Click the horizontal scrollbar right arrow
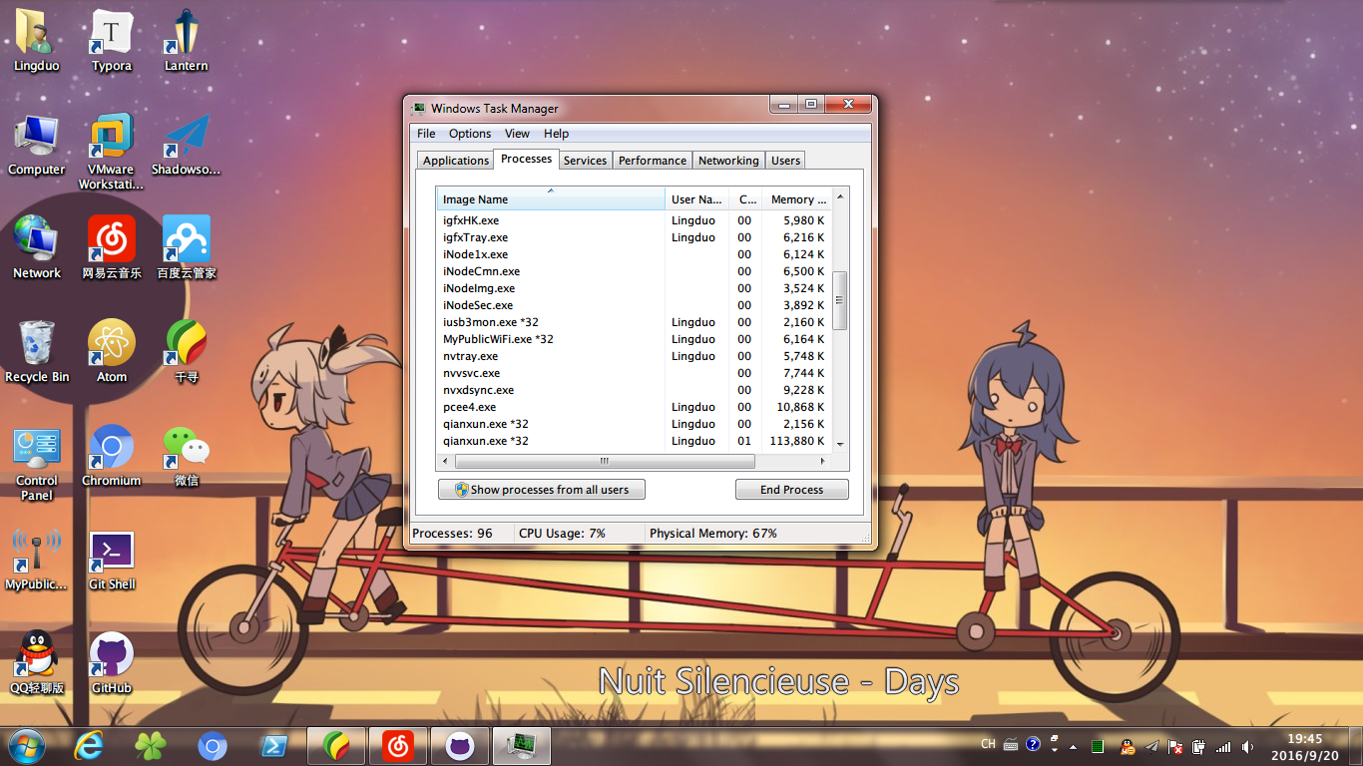 823,462
